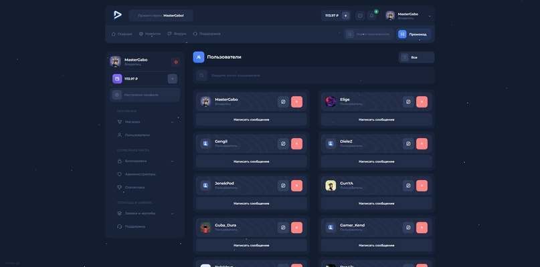The image size is (540, 267).
Task: Select Статистика in the sidebar menu
Action: [134, 187]
